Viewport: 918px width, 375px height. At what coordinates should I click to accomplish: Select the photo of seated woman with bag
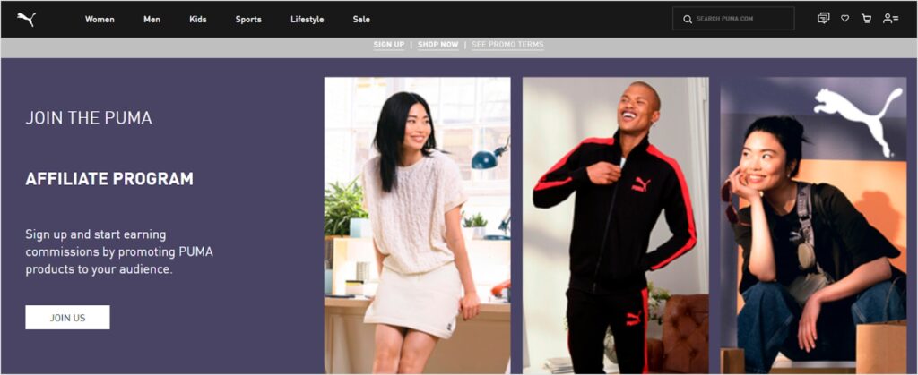[x=813, y=226]
